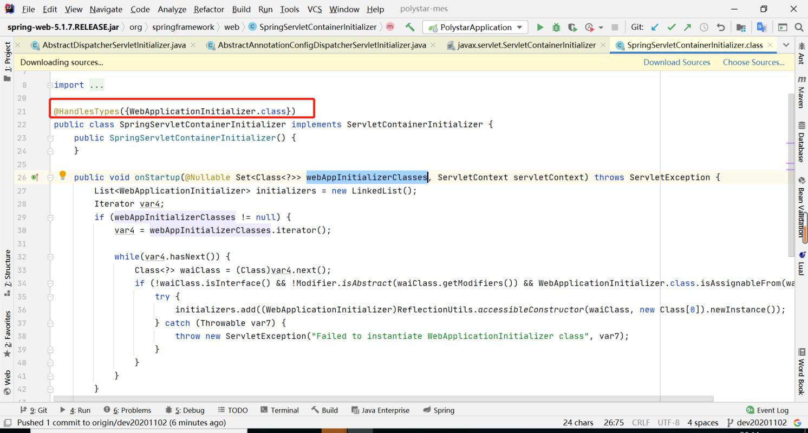Open the Project tool window

(6, 62)
